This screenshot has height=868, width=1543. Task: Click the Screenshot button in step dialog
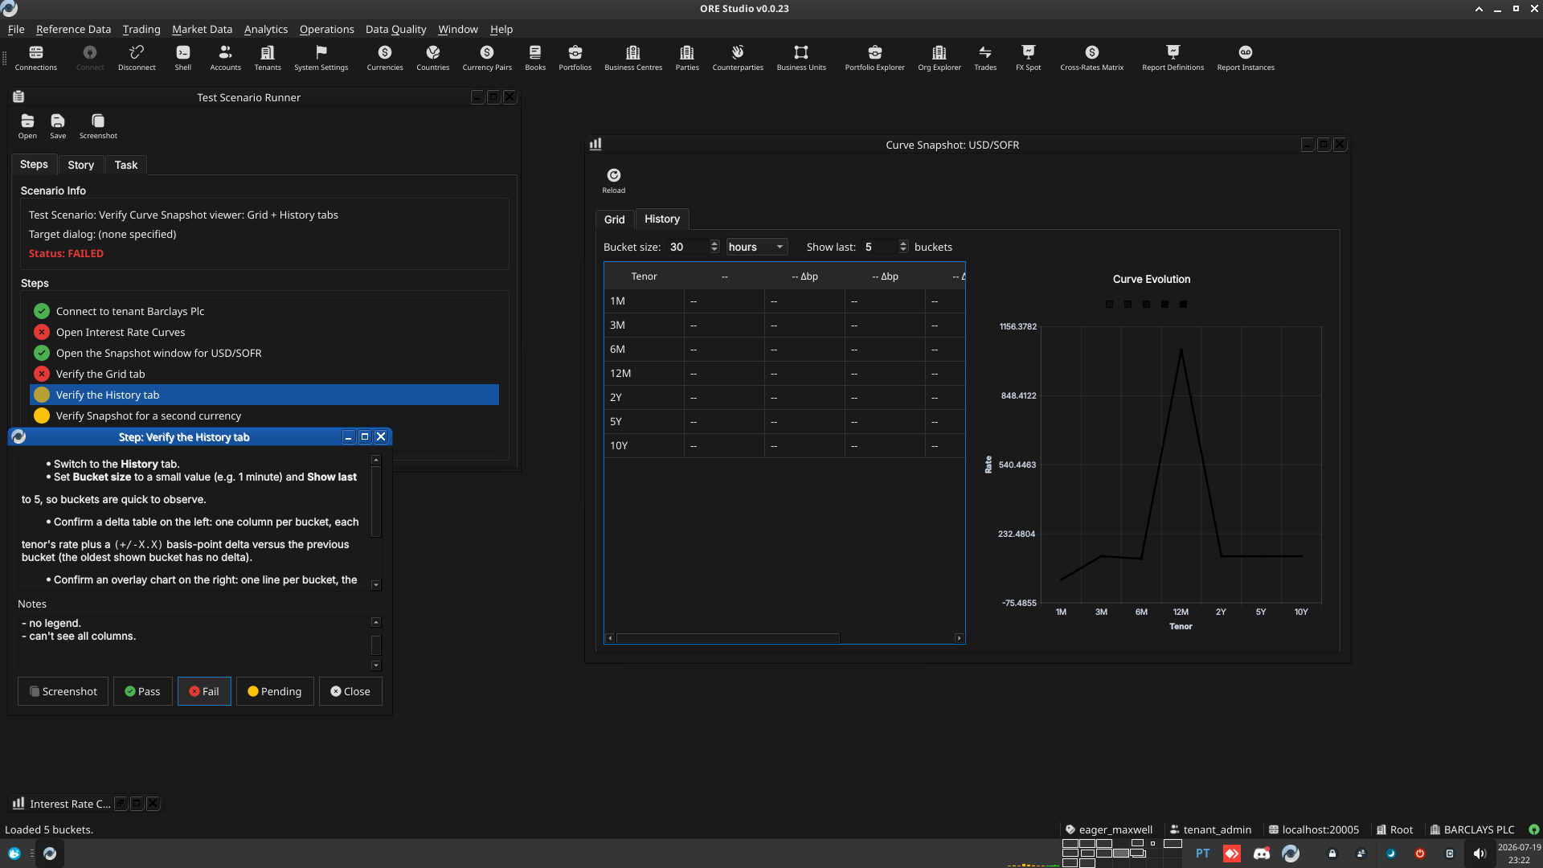63,691
